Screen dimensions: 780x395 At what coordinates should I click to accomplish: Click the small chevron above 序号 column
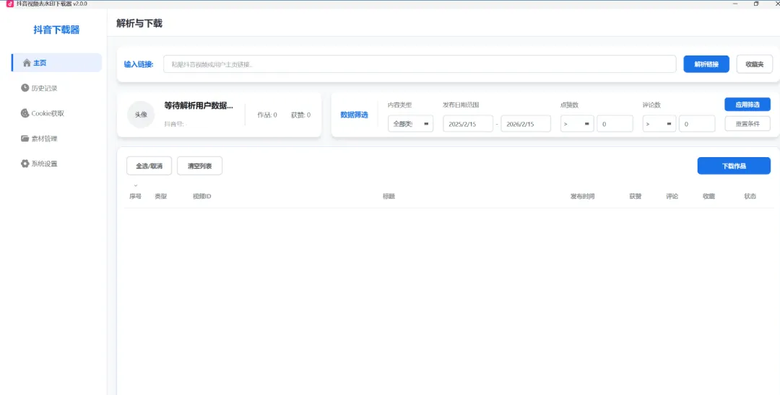click(x=135, y=185)
